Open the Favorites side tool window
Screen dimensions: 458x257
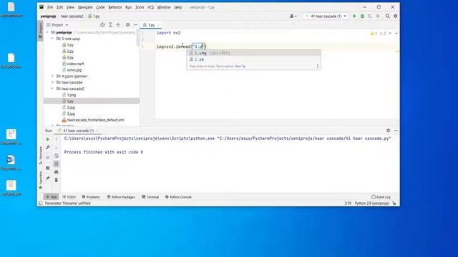[x=41, y=180]
